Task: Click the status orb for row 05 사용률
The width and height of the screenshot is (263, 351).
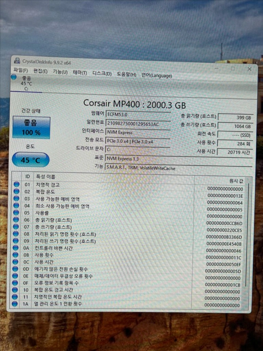Action: (16, 212)
